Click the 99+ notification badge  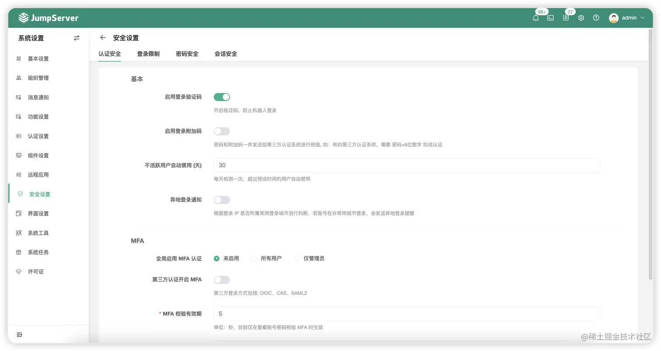(542, 12)
